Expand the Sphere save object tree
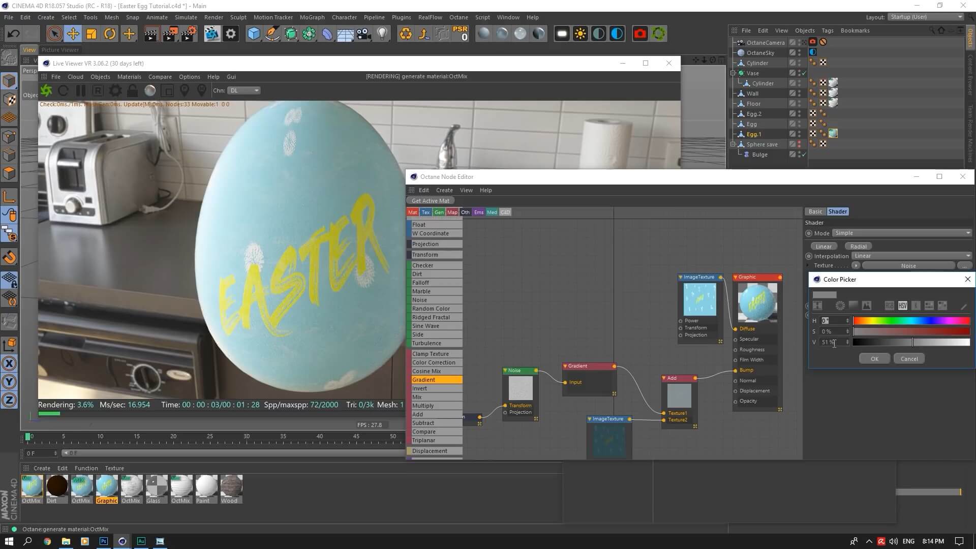 point(734,144)
